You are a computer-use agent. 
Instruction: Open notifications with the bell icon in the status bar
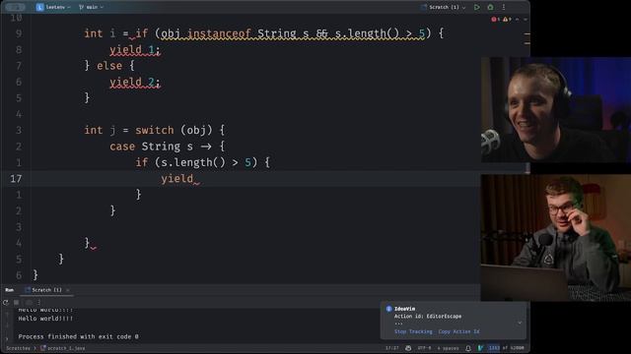468,348
